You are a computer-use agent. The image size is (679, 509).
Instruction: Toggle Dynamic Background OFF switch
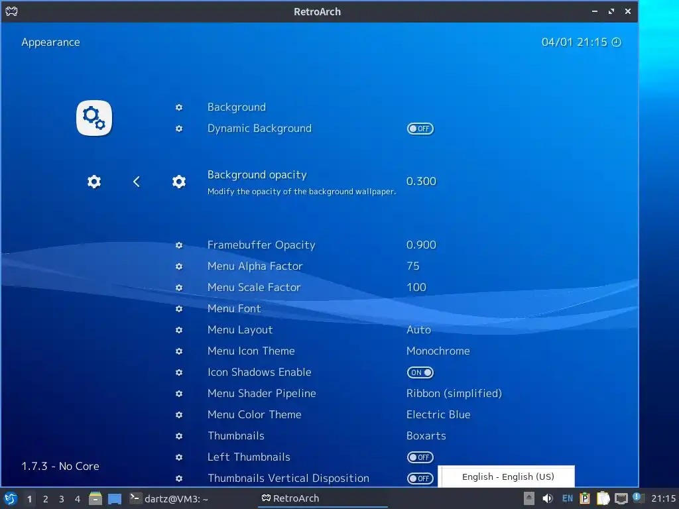click(x=420, y=129)
